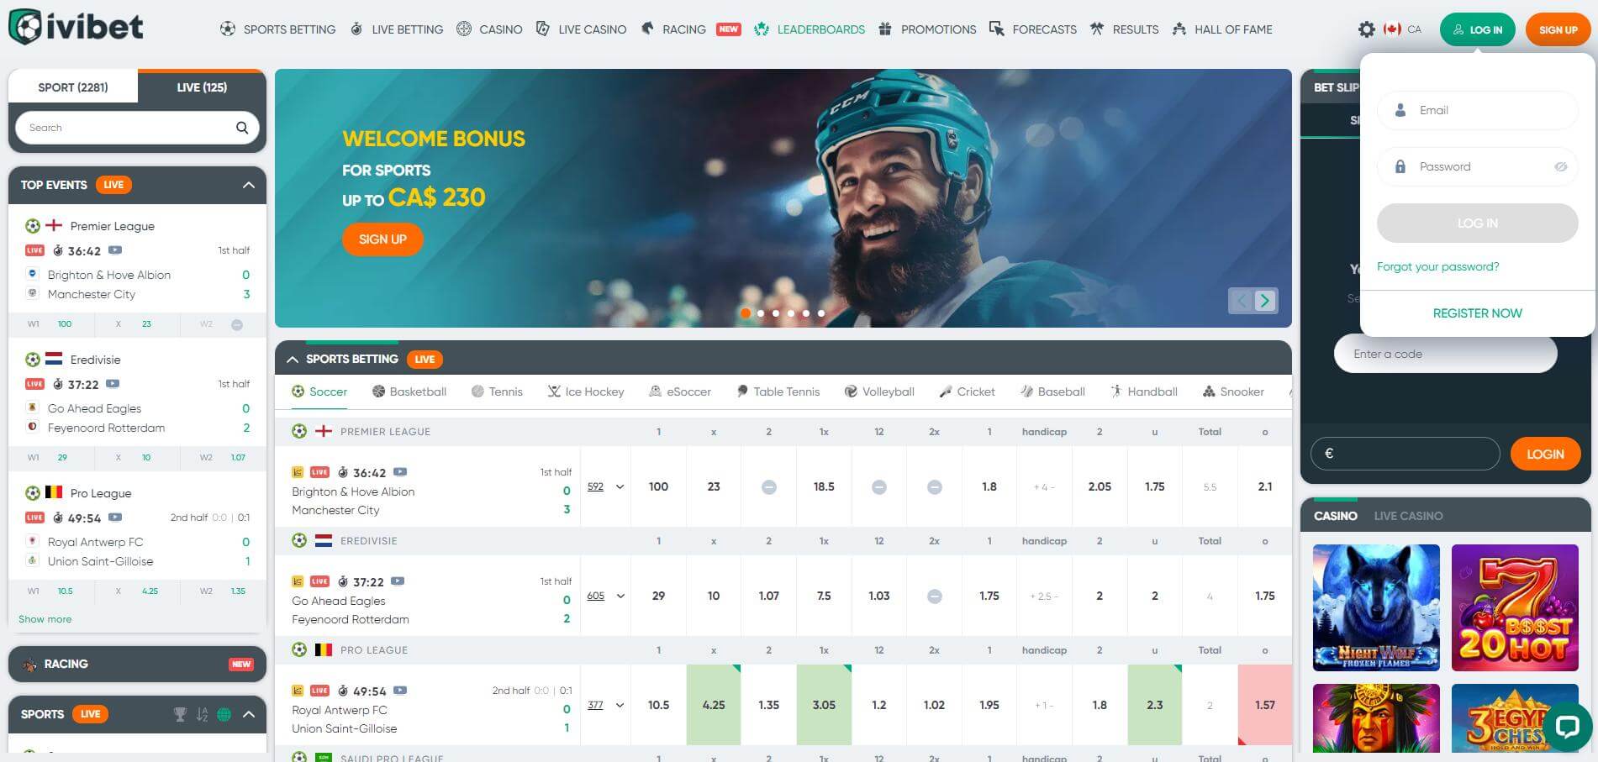Toggle the globe filter in Sports panel
Viewport: 1598px width, 762px height.
click(x=224, y=713)
